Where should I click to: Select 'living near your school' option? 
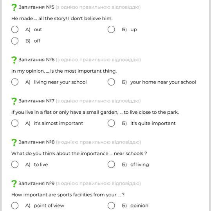click(15, 82)
